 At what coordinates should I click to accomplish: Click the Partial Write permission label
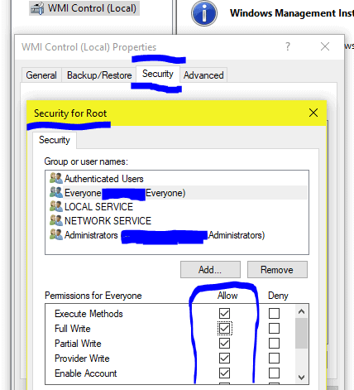click(78, 344)
